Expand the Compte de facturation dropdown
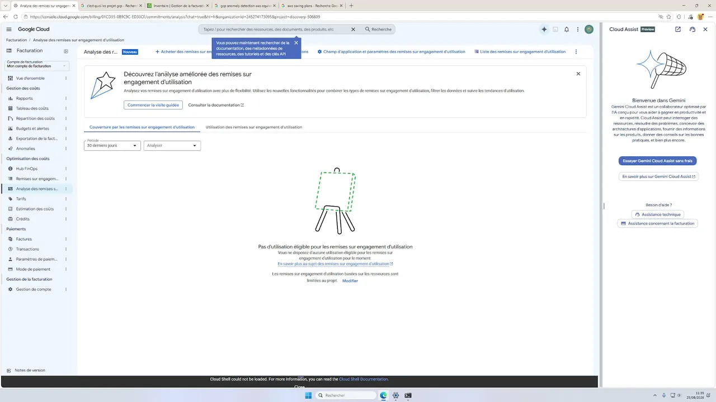This screenshot has width=716, height=402. [x=37, y=65]
